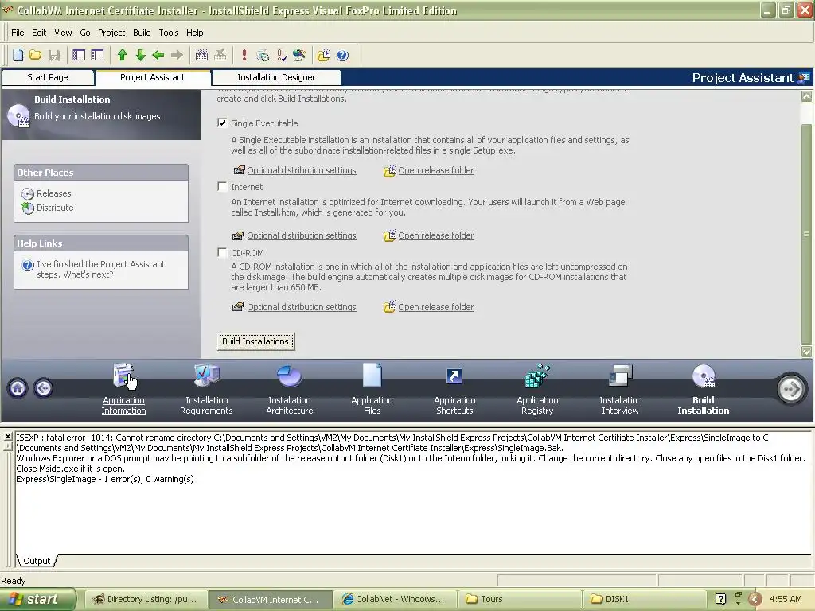Click the Test release toolbar icon
This screenshot has width=815, height=611.
263,55
